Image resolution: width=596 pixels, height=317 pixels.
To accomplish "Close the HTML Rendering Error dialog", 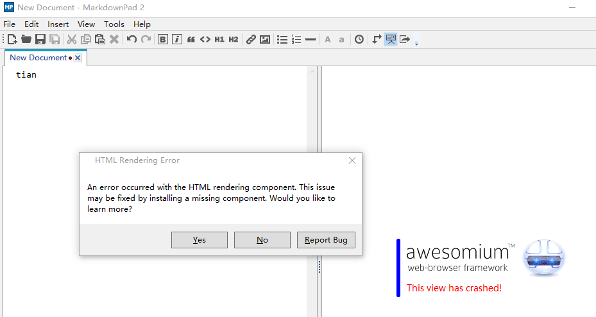I will pos(352,160).
